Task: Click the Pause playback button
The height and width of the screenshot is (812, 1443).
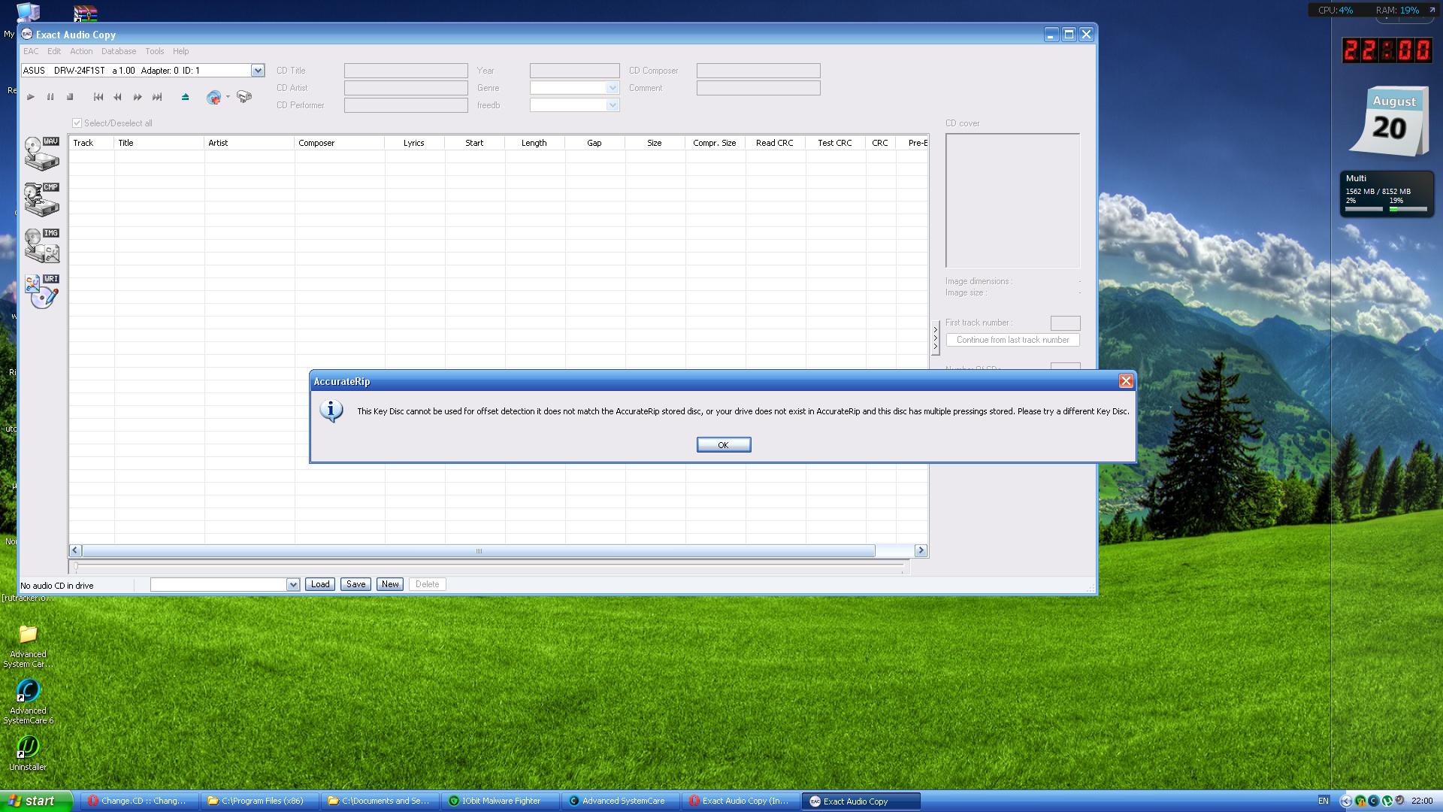Action: pyautogui.click(x=50, y=97)
